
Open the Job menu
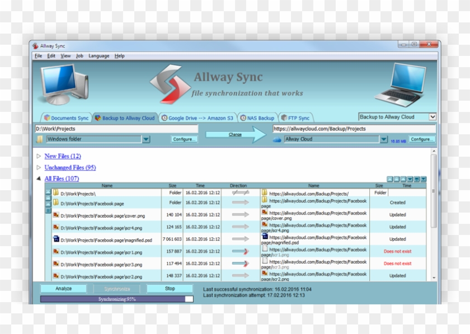coord(79,56)
